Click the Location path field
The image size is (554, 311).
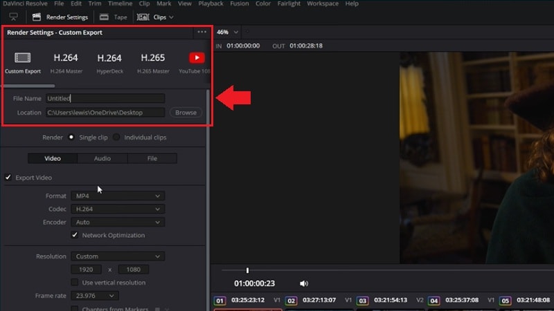(x=105, y=113)
